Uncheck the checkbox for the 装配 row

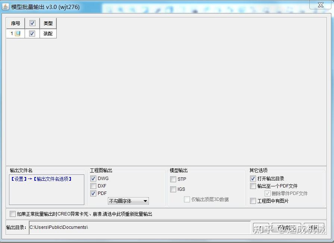tap(32, 34)
